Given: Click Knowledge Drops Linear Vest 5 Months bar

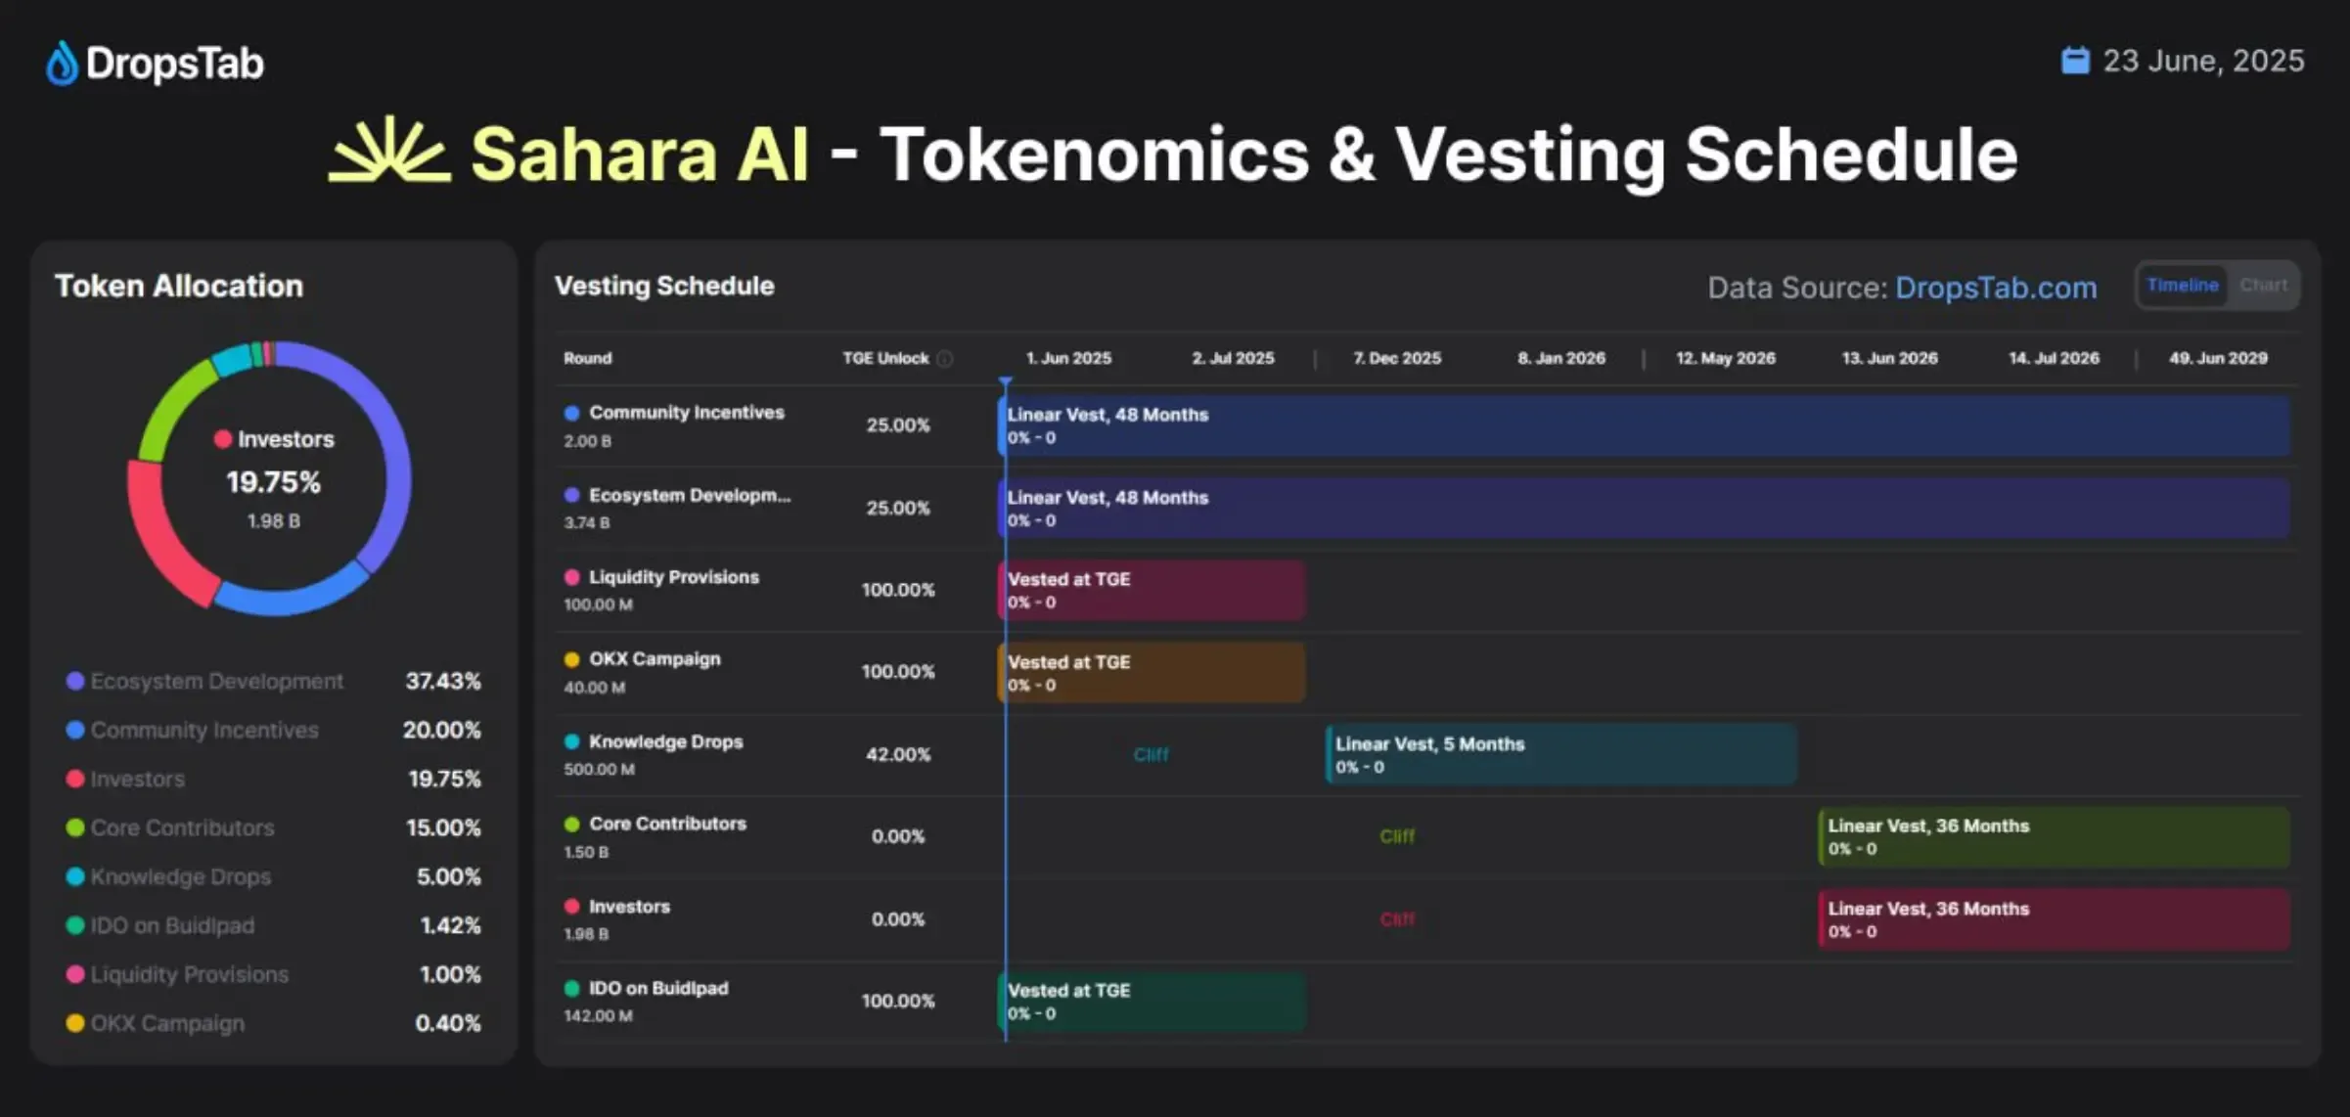Looking at the screenshot, I should point(1560,754).
